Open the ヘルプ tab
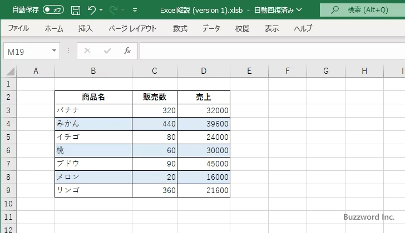The height and width of the screenshot is (233, 405). click(x=303, y=28)
